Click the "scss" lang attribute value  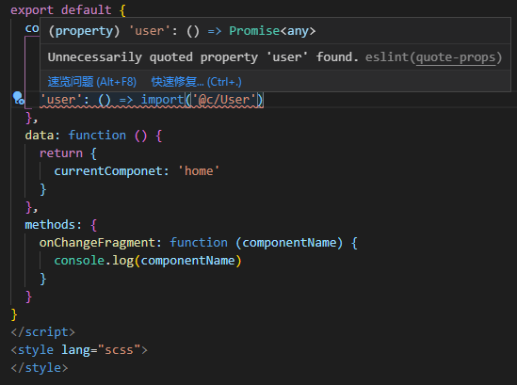(x=119, y=350)
